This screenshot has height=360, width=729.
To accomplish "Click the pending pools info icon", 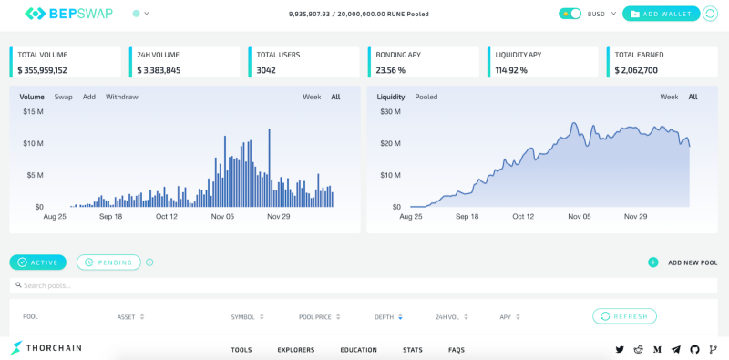I will [149, 262].
